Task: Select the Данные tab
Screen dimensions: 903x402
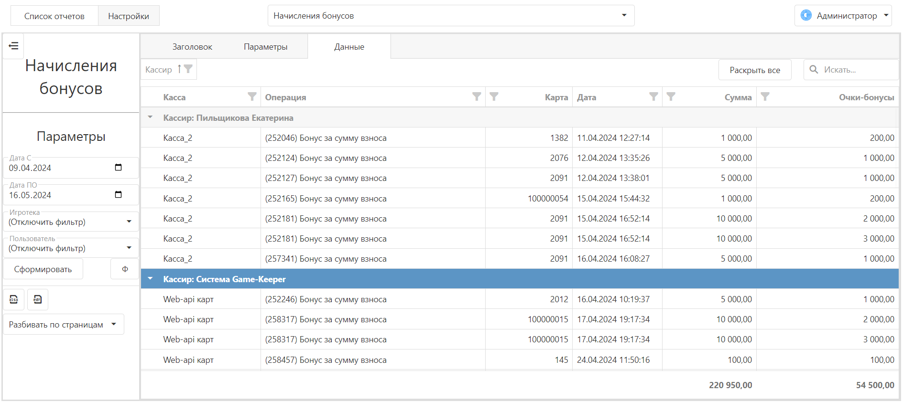Action: (349, 47)
